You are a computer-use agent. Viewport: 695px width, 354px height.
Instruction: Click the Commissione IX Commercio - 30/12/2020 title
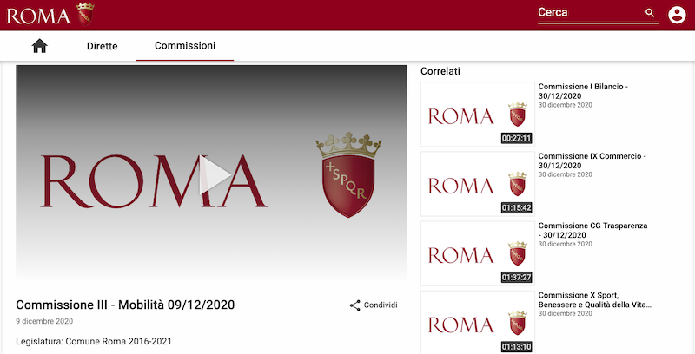(x=592, y=161)
